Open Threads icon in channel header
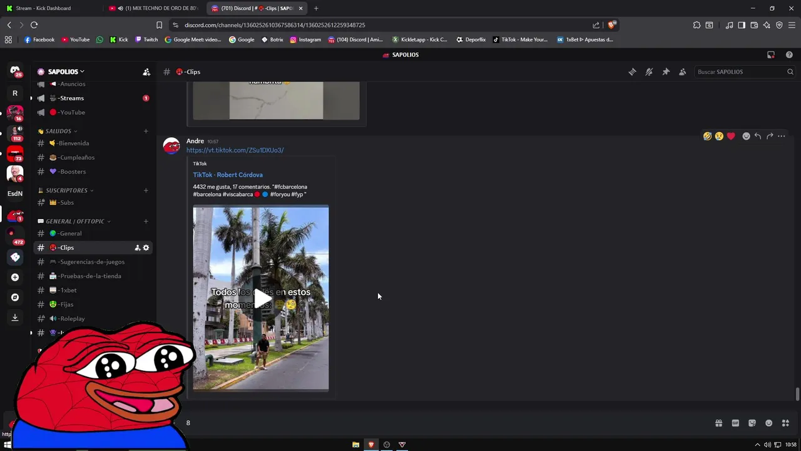801x451 pixels. (x=632, y=72)
